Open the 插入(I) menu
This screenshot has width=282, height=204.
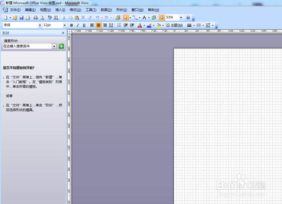click(60, 10)
